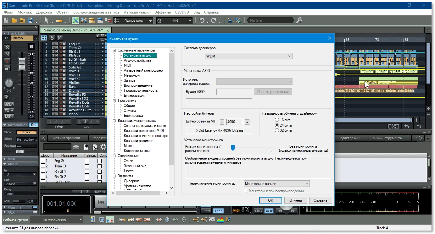Check the Выкл. box for Trem Gt
435x234 pixels.
point(87,166)
